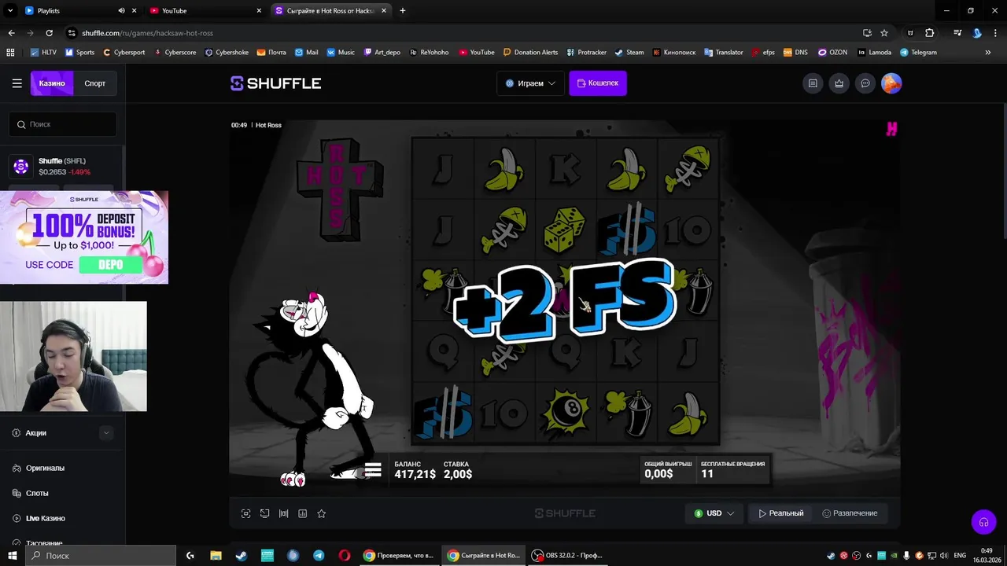Open 'Live Казино' in the sidebar
This screenshot has width=1007, height=566.
tap(45, 519)
